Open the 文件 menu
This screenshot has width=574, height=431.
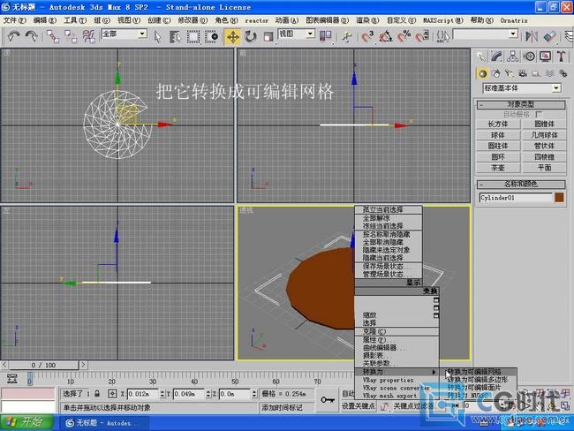(14, 20)
